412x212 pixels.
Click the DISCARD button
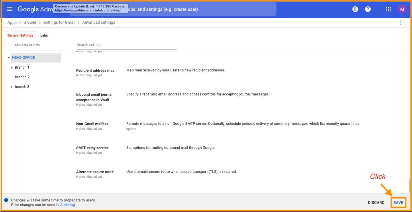(x=376, y=203)
